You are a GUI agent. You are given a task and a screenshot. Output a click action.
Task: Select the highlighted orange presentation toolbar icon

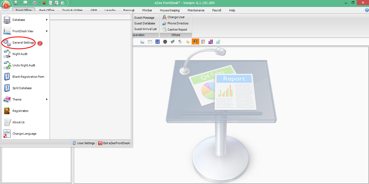pyautogui.click(x=195, y=41)
